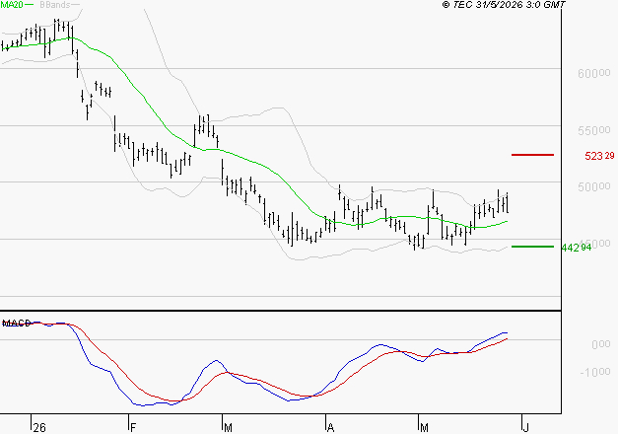This screenshot has height=434, width=618.
Task: Click the 26 year marker on time axis
Action: point(39,427)
